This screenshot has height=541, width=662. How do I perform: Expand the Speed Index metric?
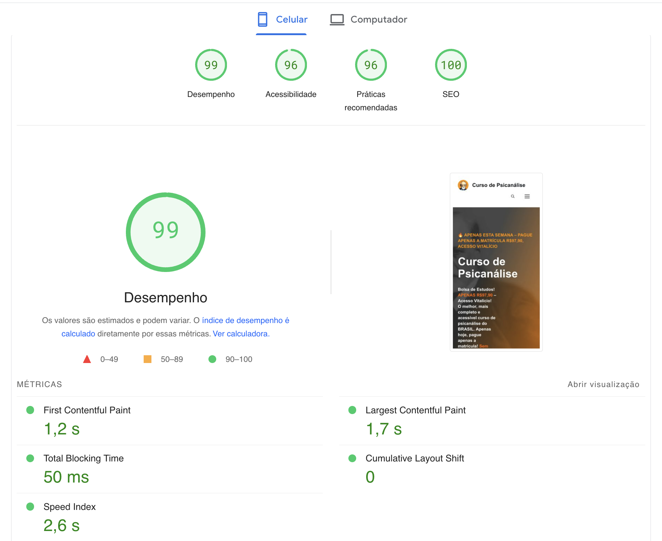coord(170,517)
